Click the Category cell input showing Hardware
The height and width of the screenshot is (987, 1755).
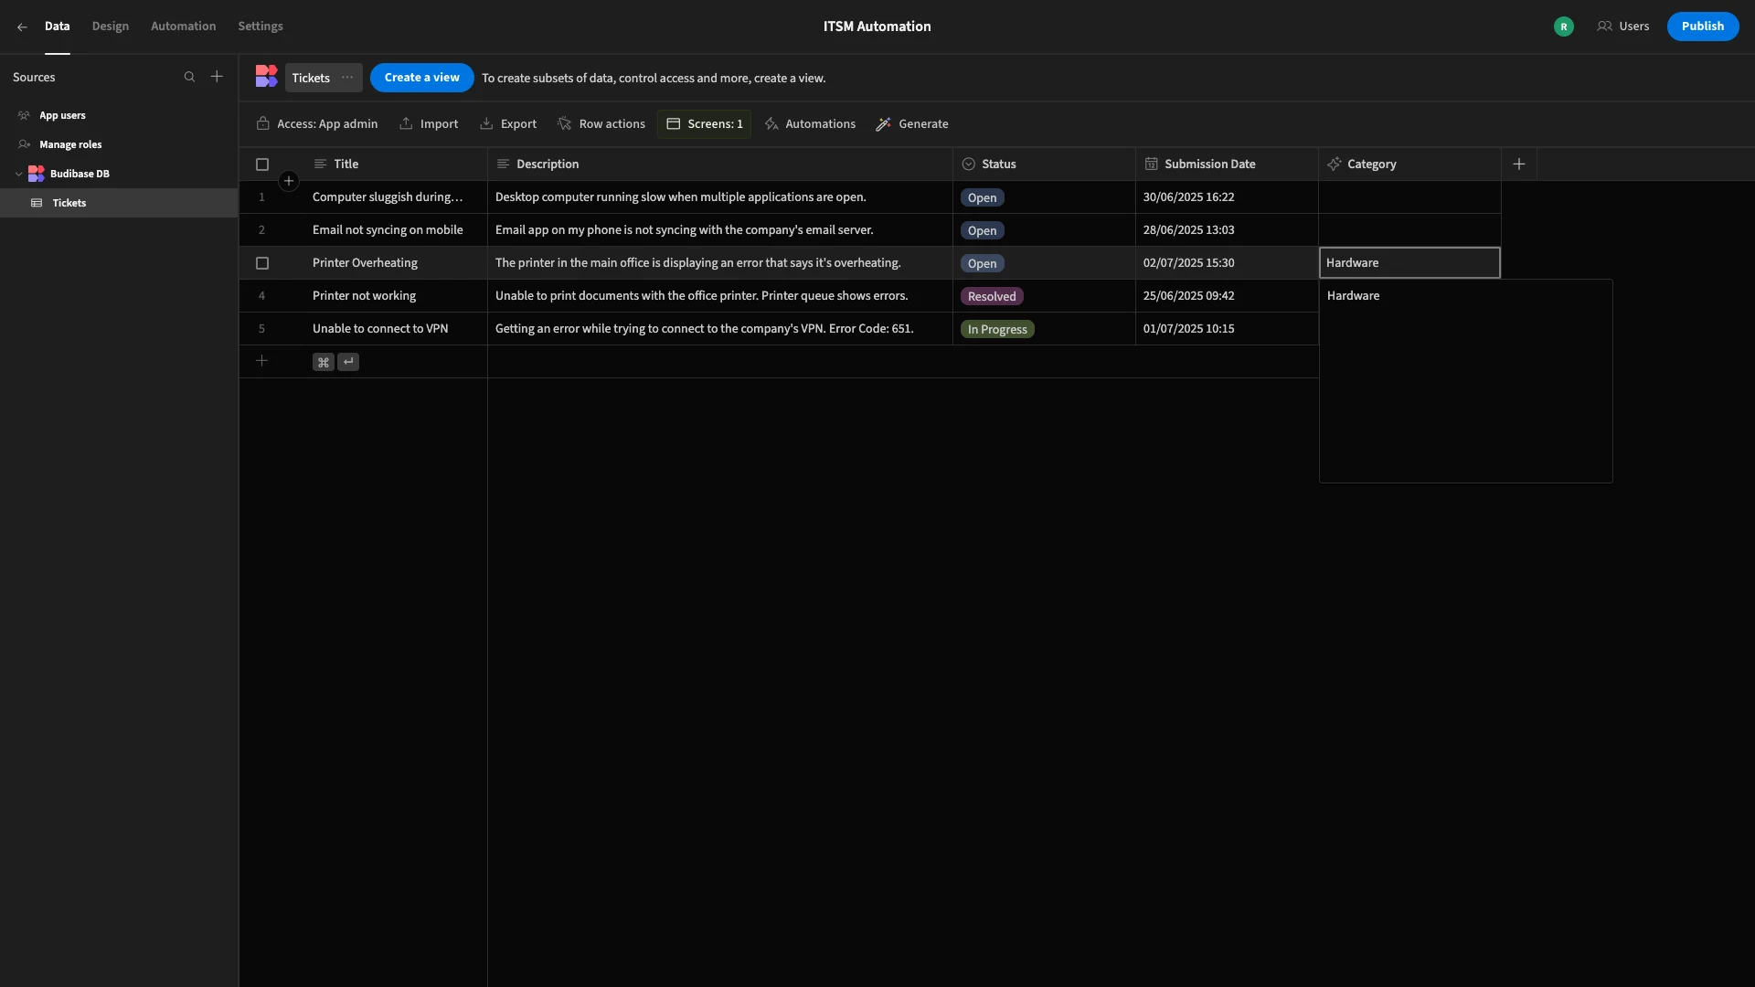click(1409, 263)
